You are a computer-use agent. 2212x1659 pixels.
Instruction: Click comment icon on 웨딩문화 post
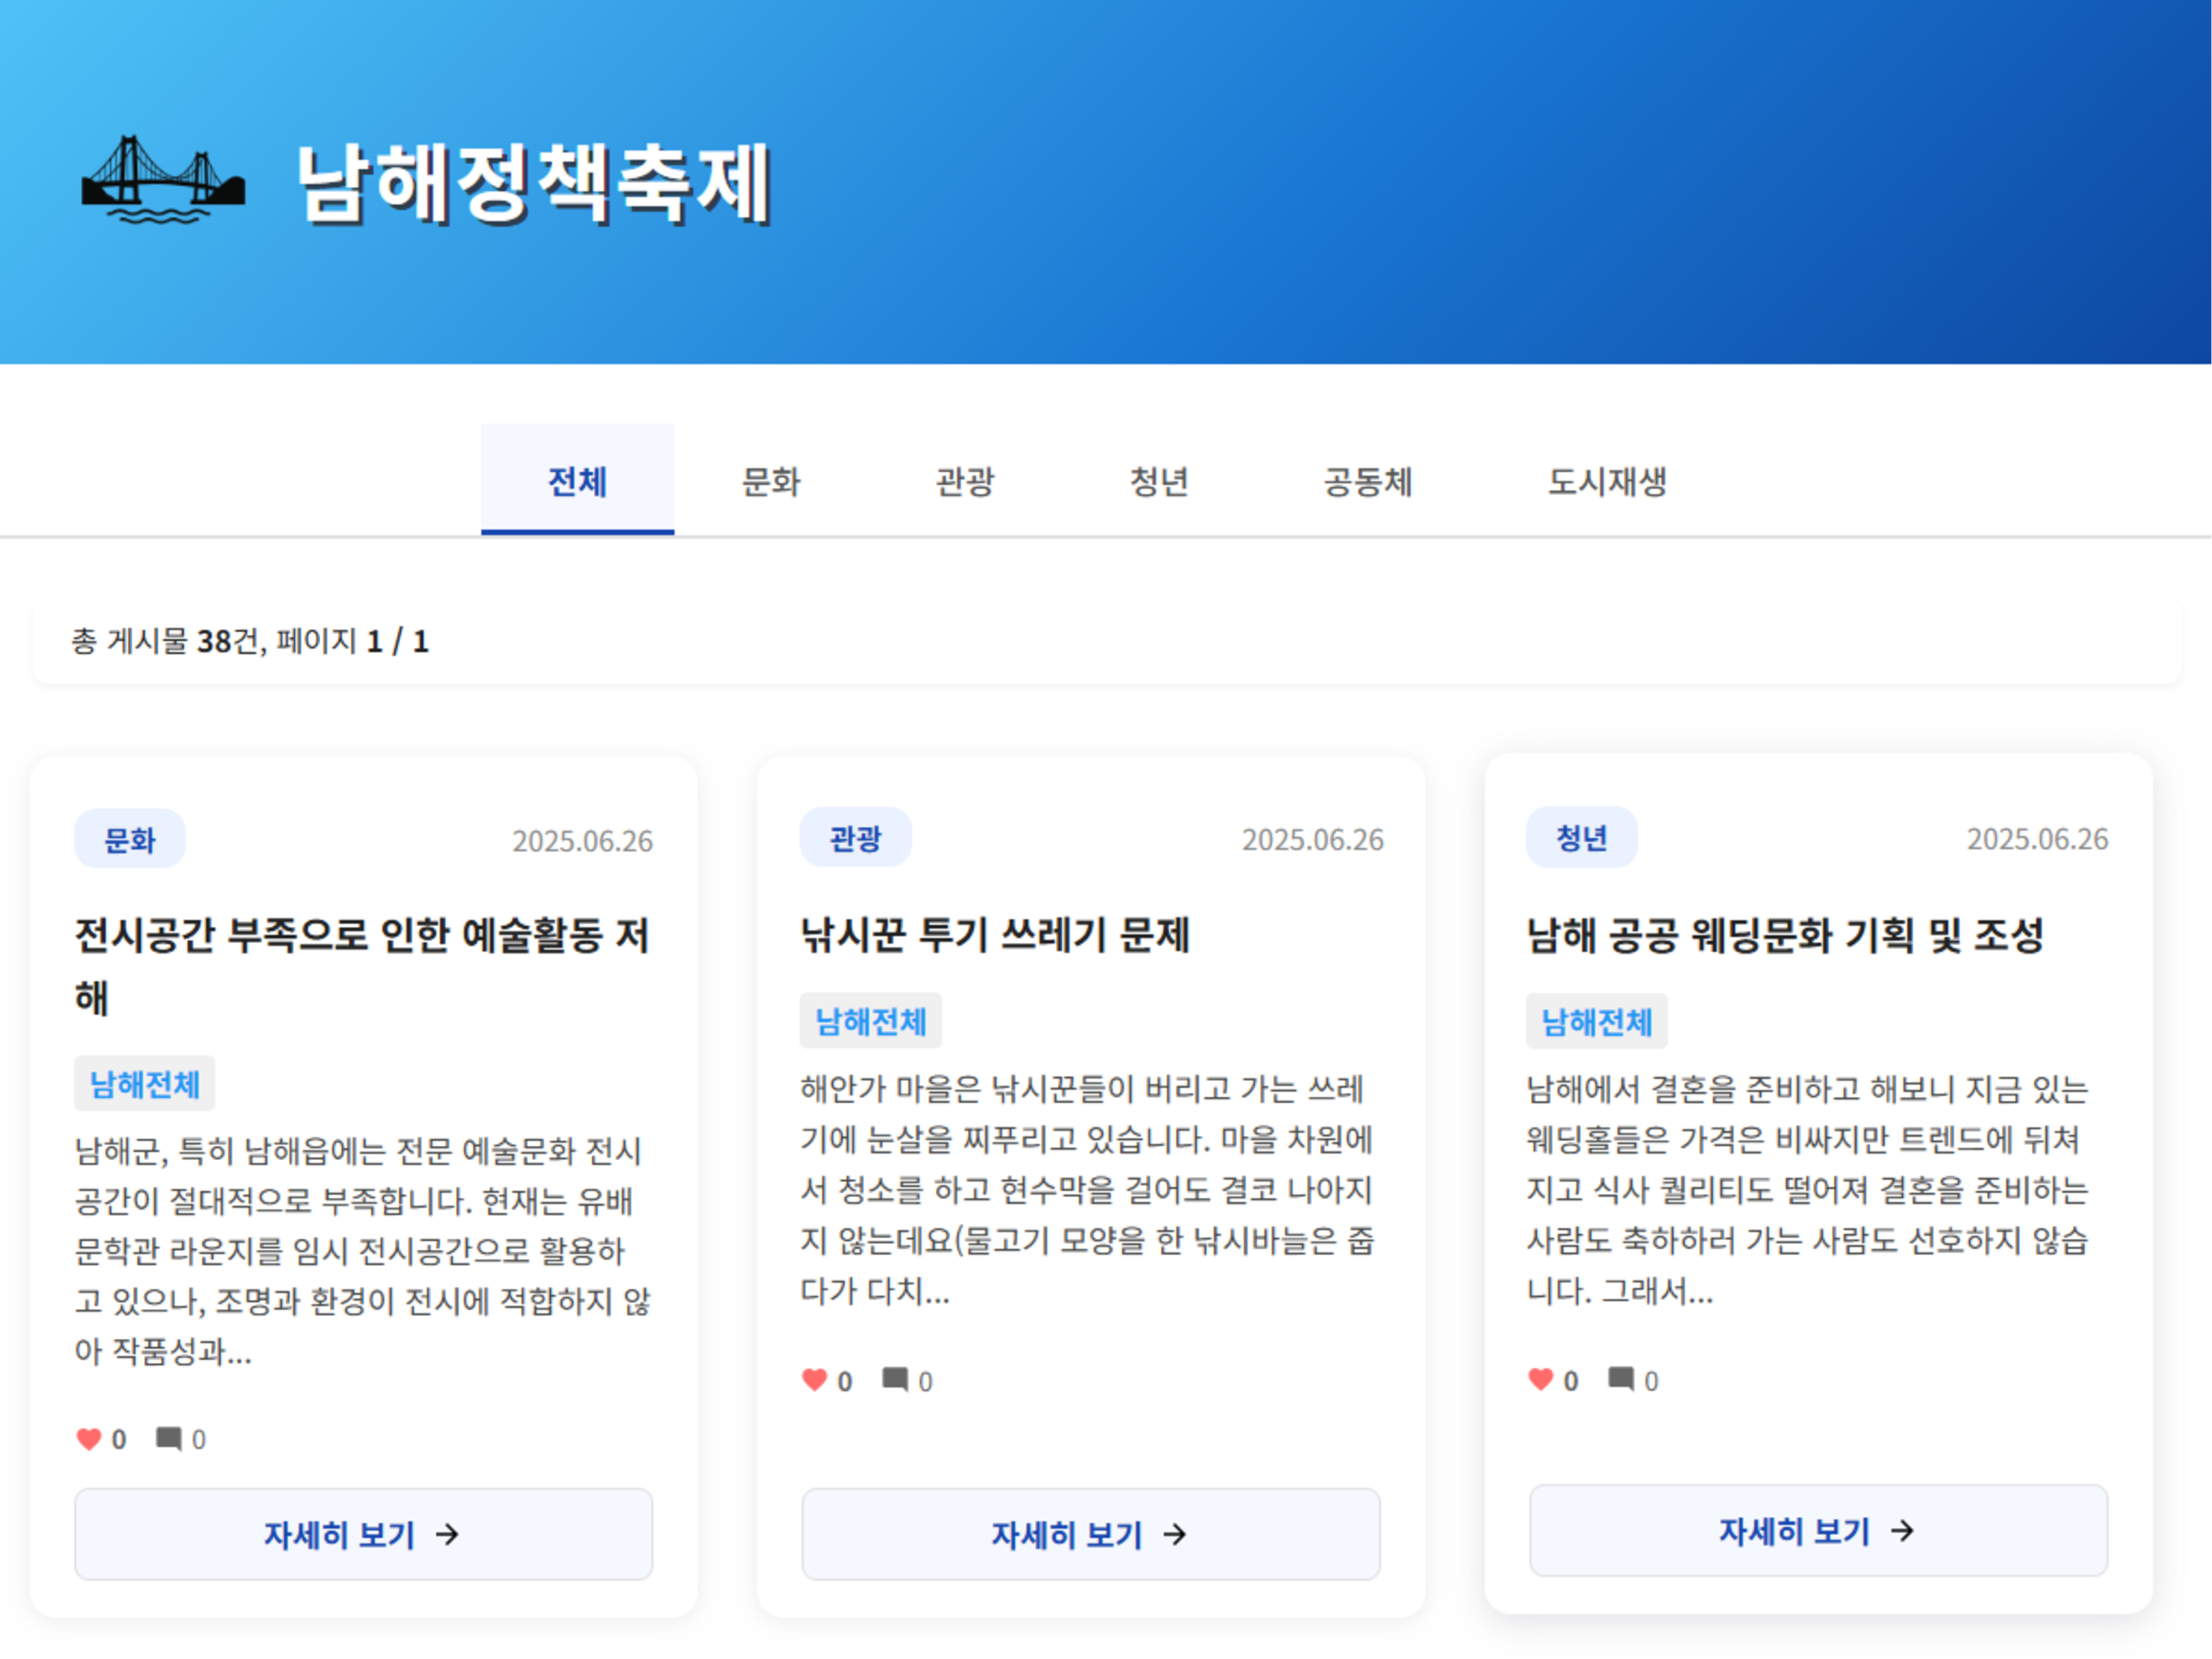1621,1379
